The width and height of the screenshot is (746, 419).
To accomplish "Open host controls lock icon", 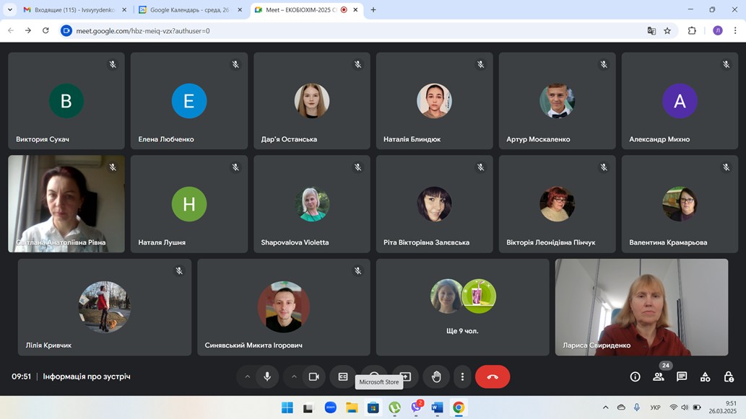I will pos(729,376).
